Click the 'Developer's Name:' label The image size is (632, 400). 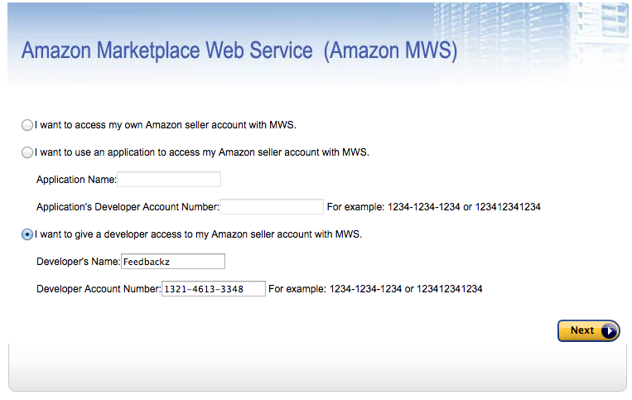[x=78, y=262]
